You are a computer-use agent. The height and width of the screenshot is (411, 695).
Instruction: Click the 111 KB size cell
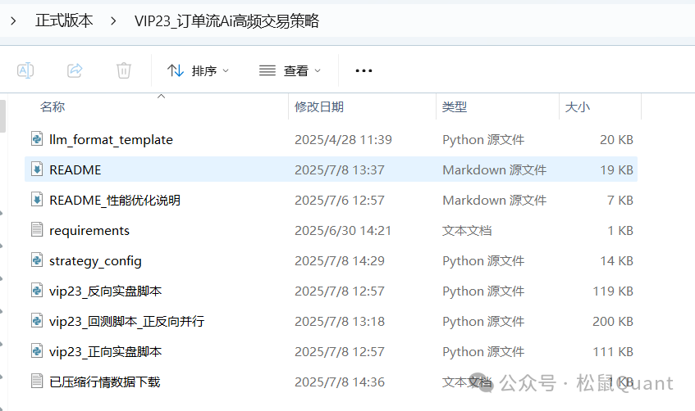(x=613, y=352)
